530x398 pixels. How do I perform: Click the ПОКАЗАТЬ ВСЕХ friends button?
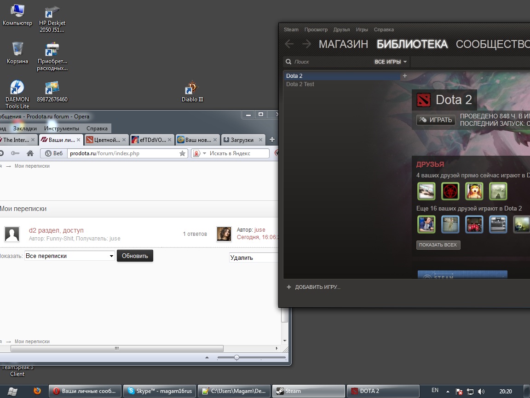click(x=438, y=245)
